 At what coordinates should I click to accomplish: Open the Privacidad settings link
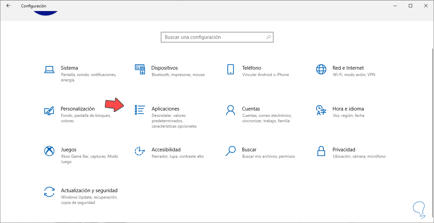pyautogui.click(x=344, y=150)
